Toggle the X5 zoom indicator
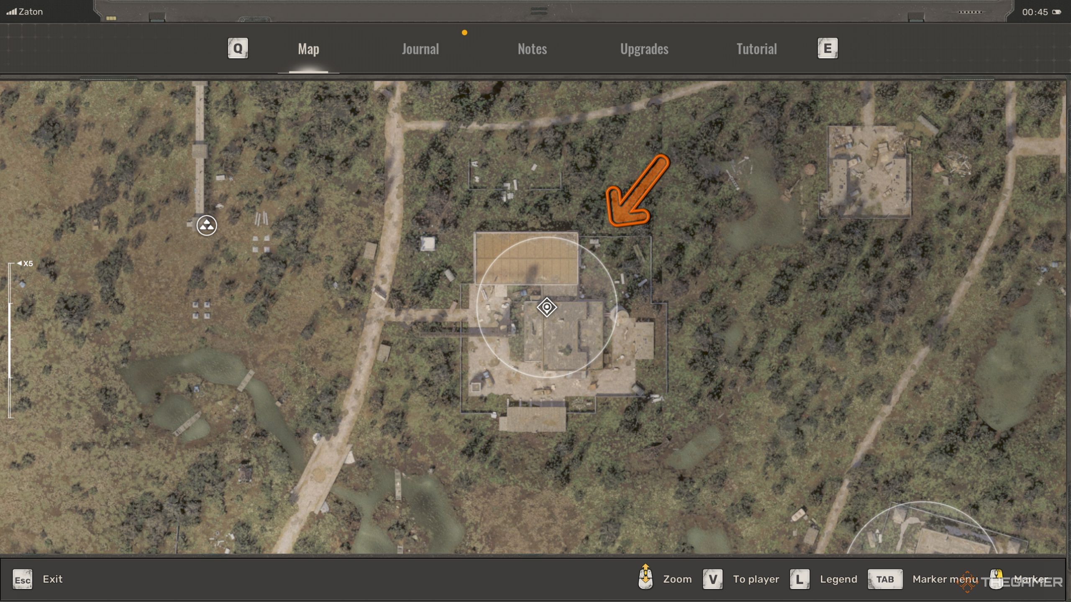The width and height of the screenshot is (1071, 602). pos(26,263)
